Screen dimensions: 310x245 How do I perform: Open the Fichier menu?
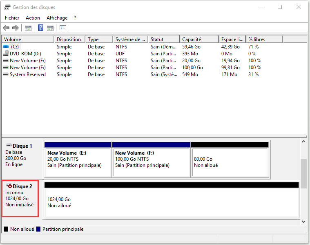click(x=12, y=18)
